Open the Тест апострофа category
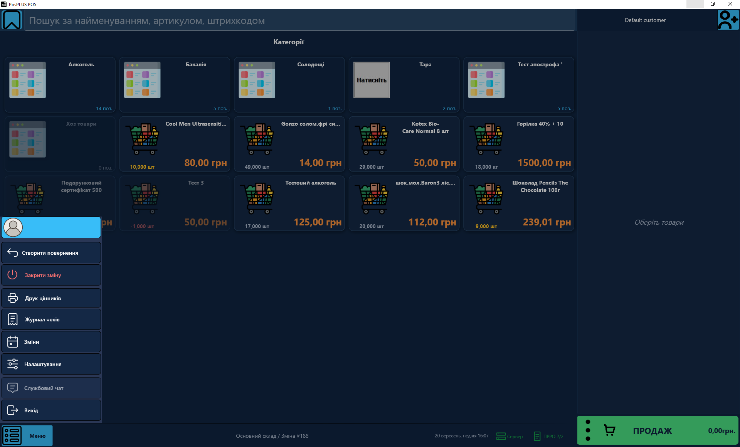The image size is (740, 447). [519, 85]
